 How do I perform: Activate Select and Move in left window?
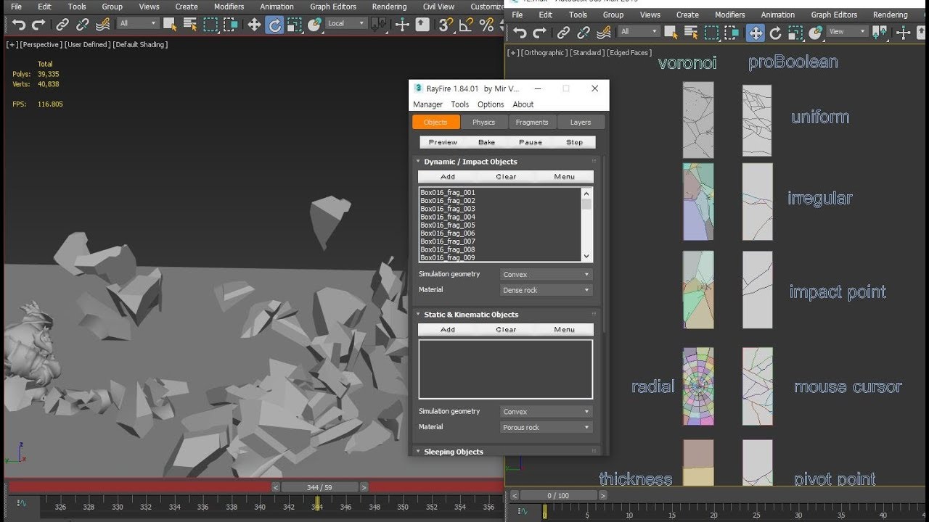click(254, 25)
